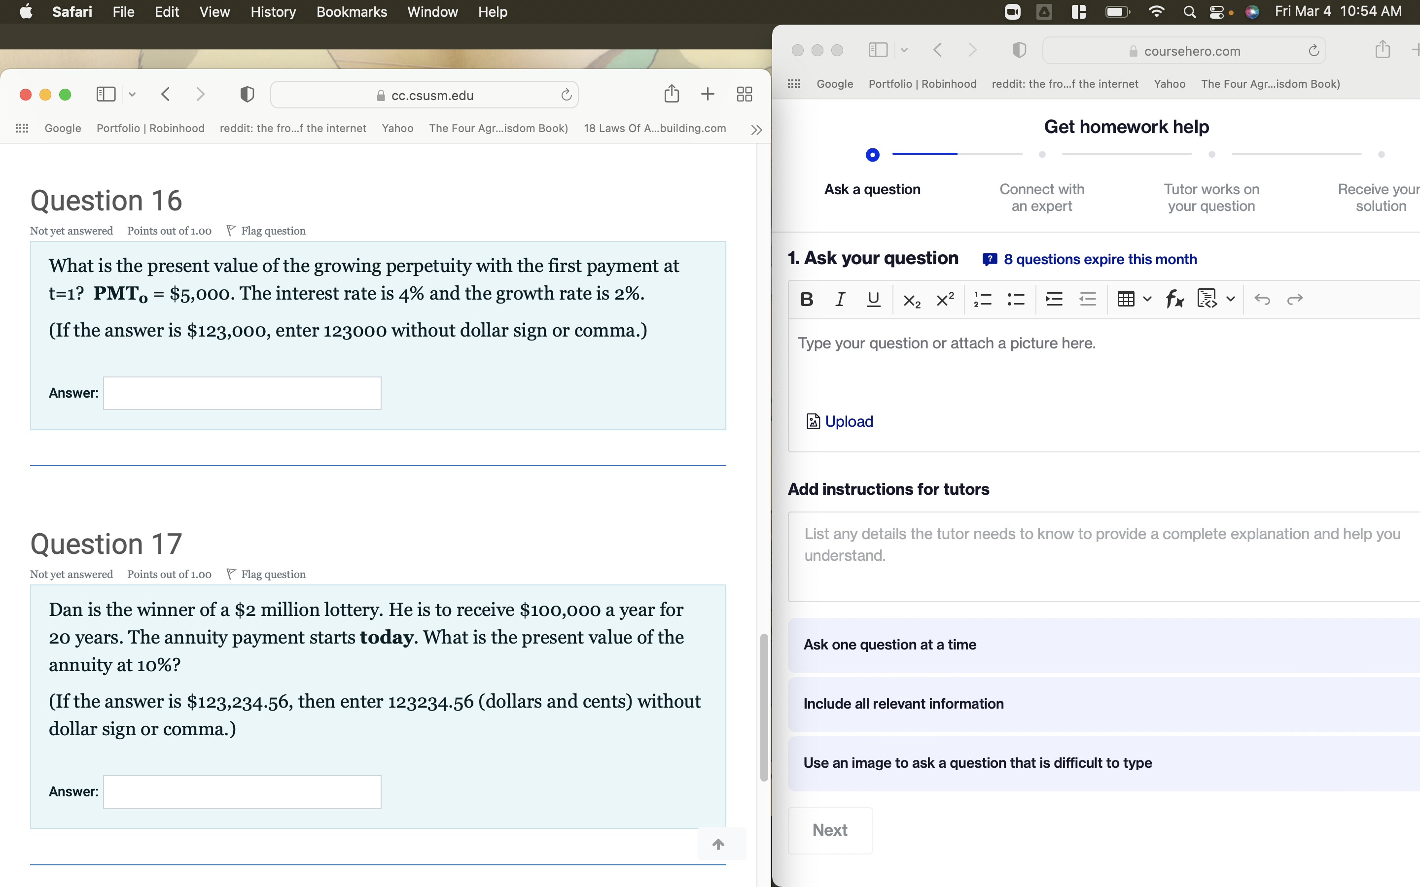Open the math formula (fx) tool
The image size is (1420, 887).
[1175, 299]
